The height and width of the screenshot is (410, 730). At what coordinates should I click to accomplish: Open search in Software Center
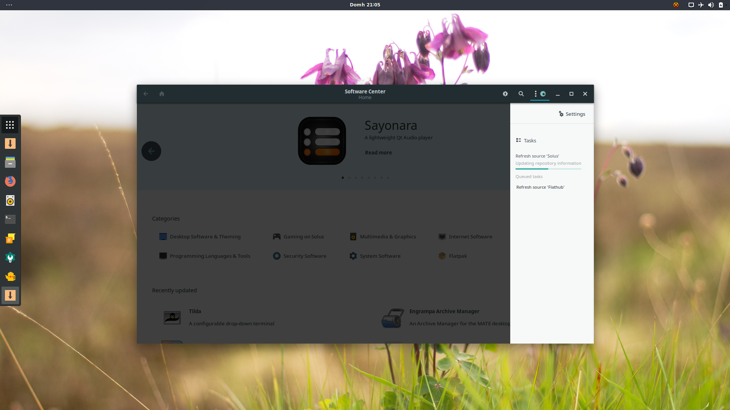click(x=521, y=94)
